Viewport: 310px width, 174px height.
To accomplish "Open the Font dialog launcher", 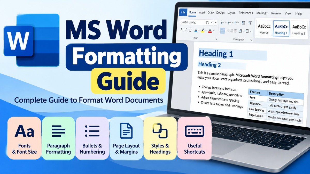I will [216, 39].
